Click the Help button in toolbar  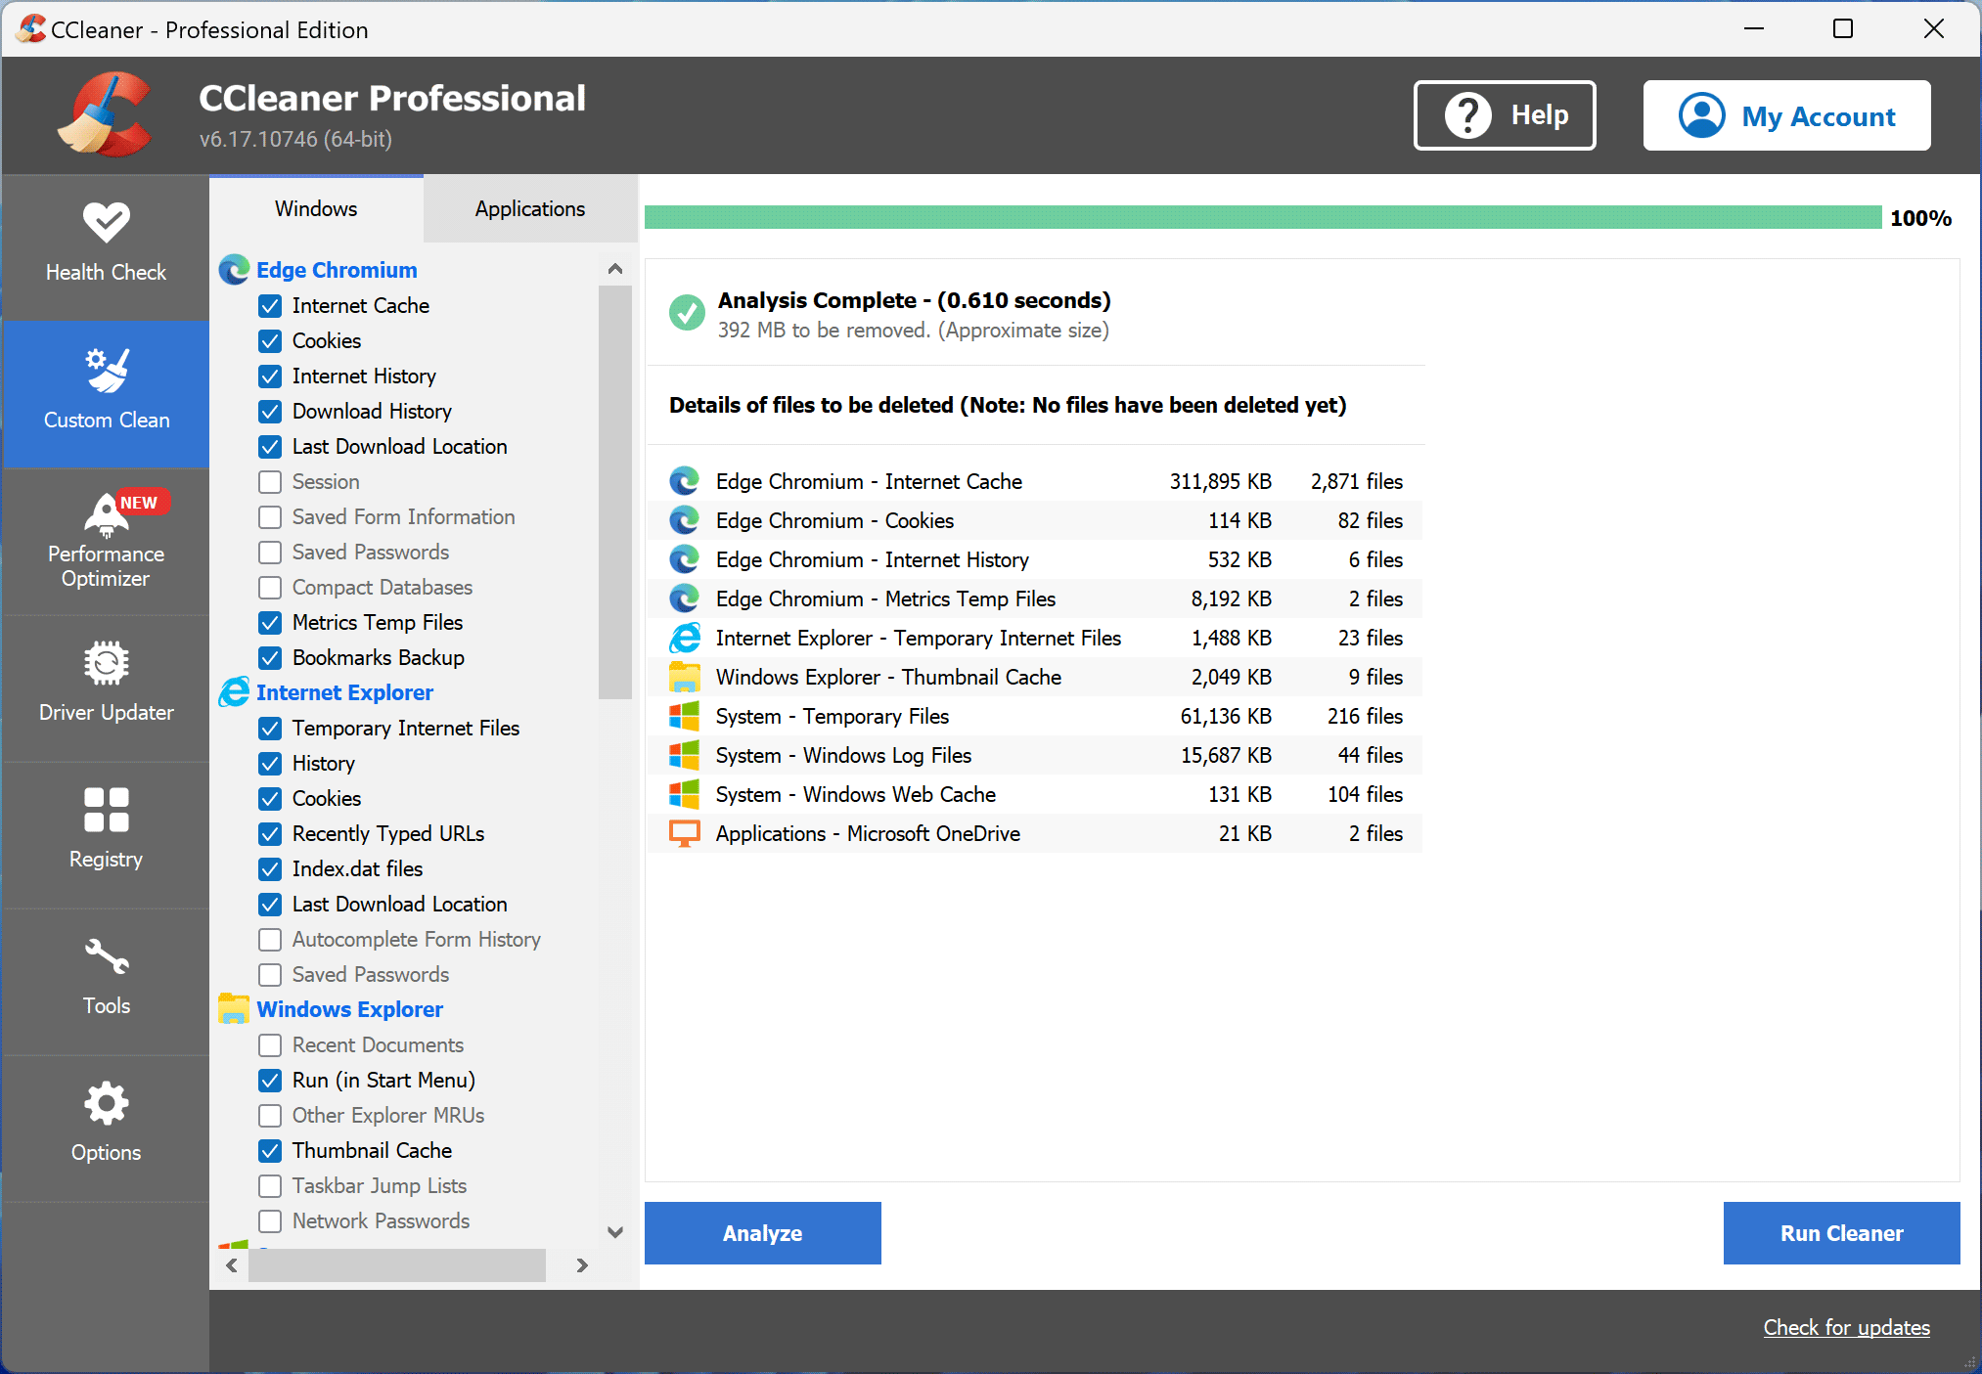[1503, 115]
